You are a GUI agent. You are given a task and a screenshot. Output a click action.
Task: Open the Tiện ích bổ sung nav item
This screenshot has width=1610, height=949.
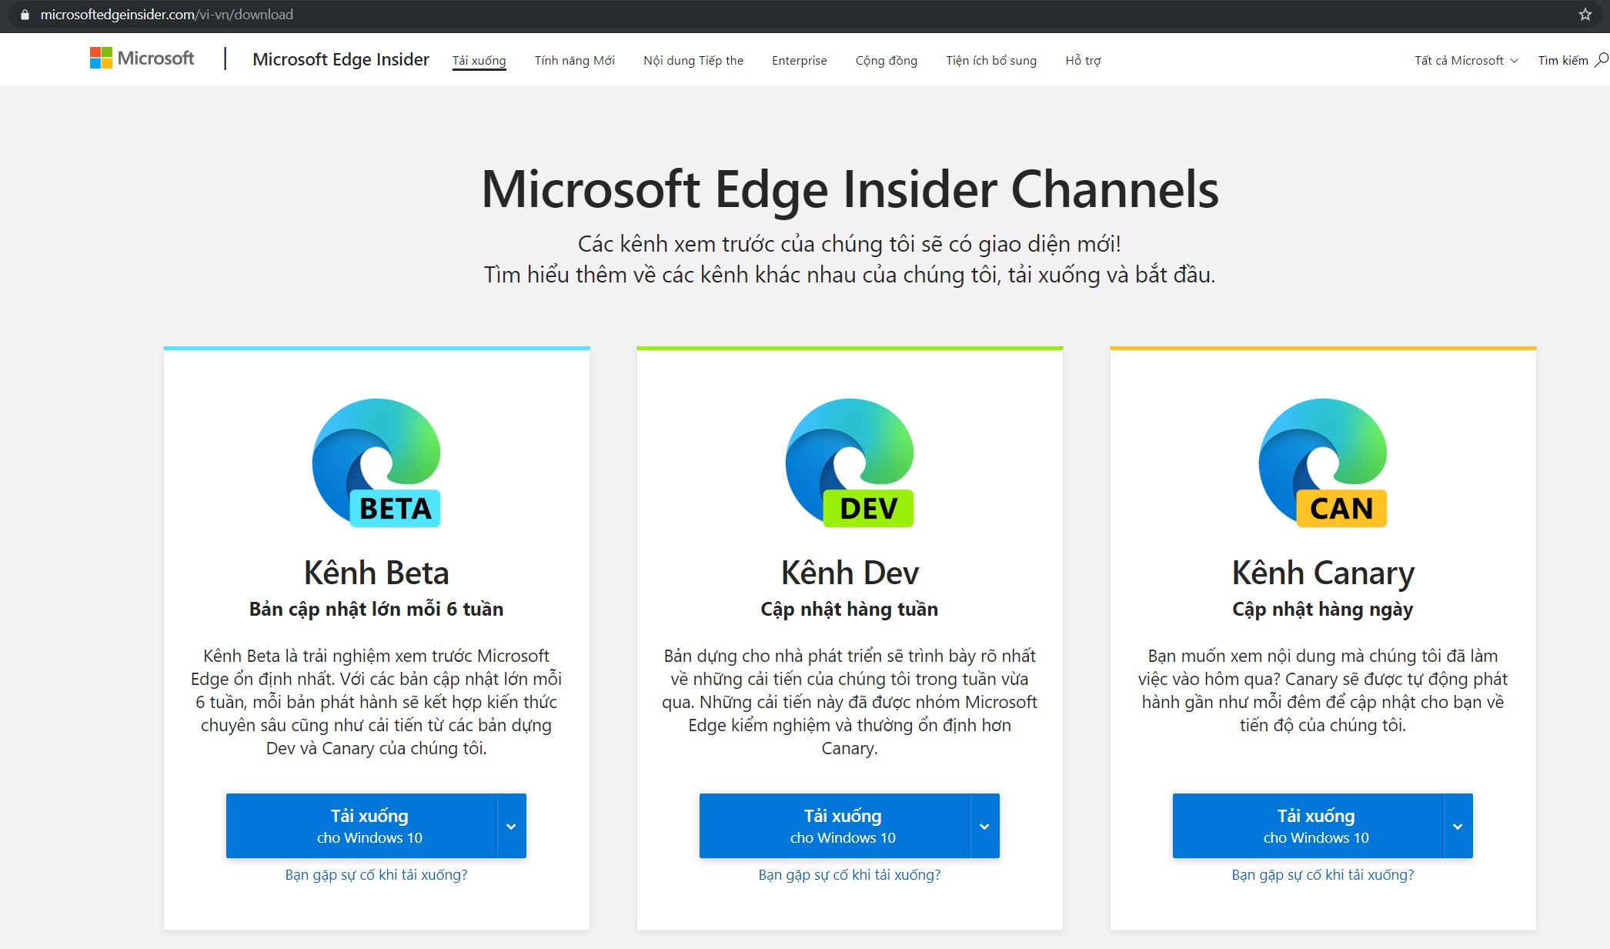991,60
